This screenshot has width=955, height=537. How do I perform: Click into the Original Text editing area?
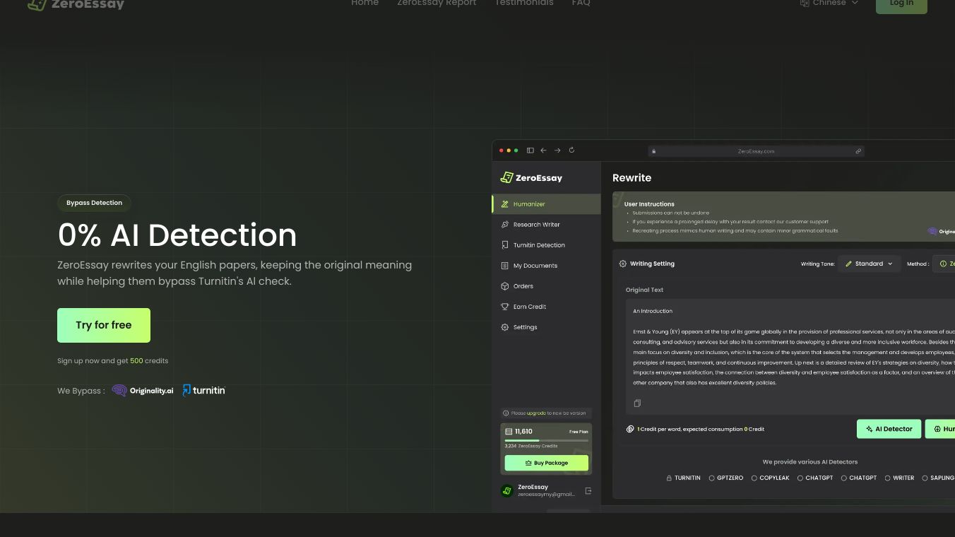pos(790,357)
